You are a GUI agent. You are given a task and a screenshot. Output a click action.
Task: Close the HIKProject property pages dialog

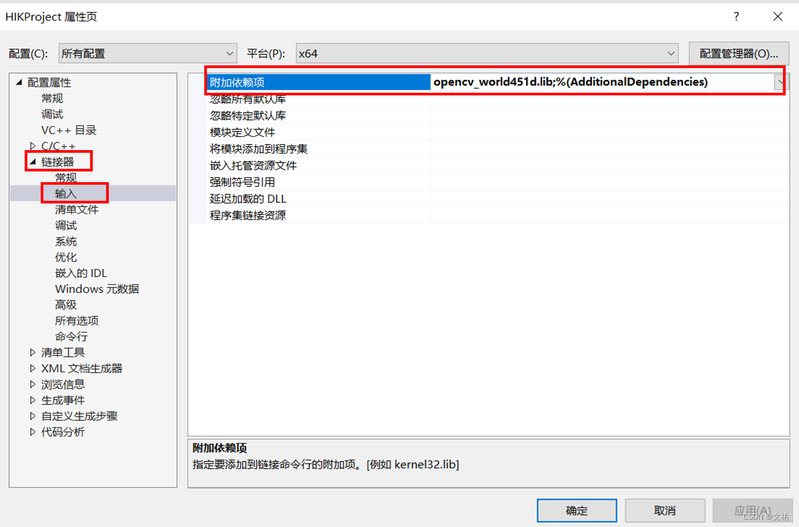point(778,16)
